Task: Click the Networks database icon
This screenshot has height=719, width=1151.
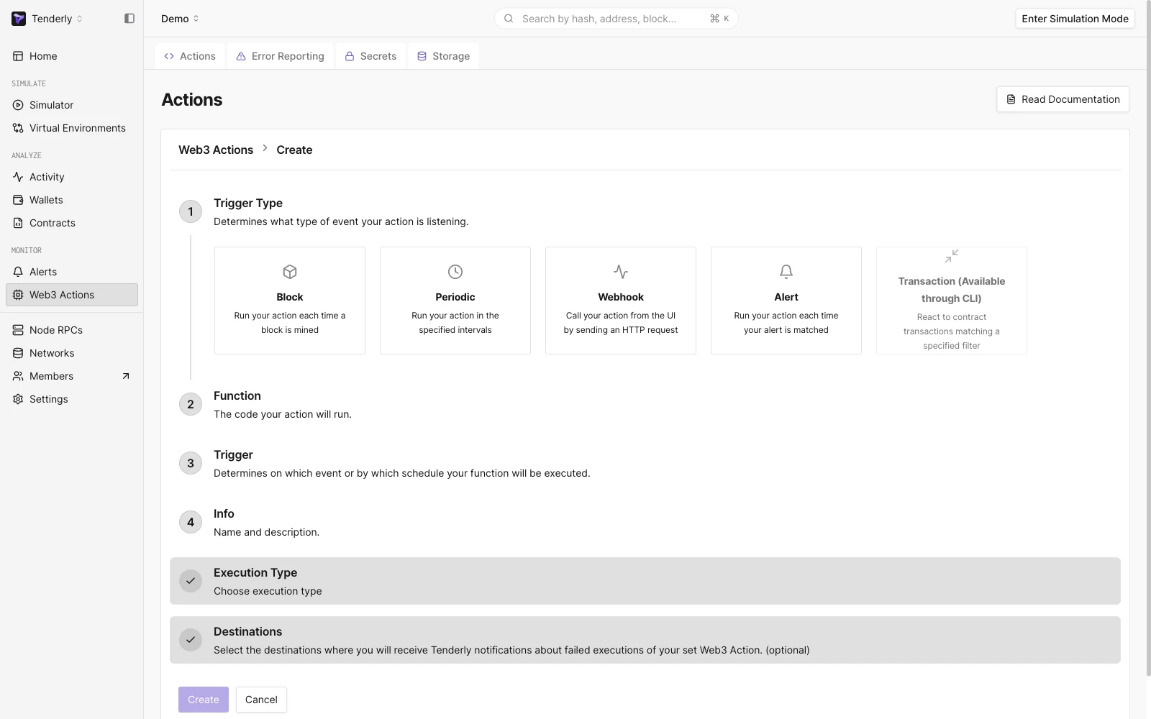Action: [x=18, y=353]
